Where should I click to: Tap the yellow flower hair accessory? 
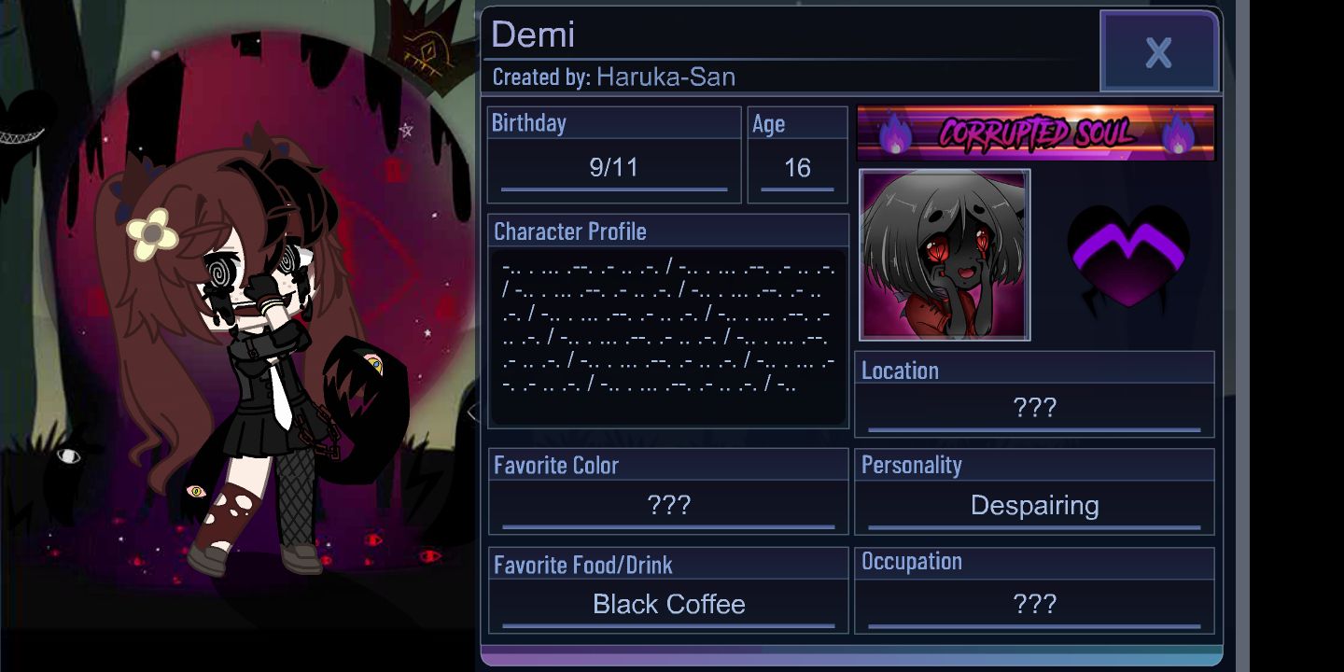coord(152,233)
